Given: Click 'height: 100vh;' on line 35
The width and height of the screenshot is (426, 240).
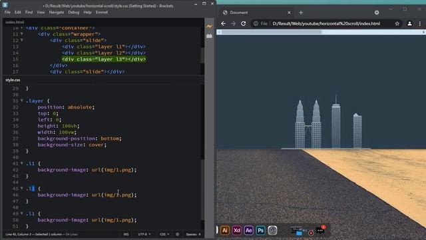Looking at the screenshot, I should pos(59,126).
